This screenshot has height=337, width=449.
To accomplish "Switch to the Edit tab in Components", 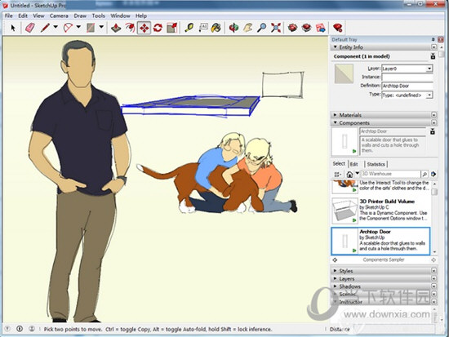I will [x=353, y=164].
